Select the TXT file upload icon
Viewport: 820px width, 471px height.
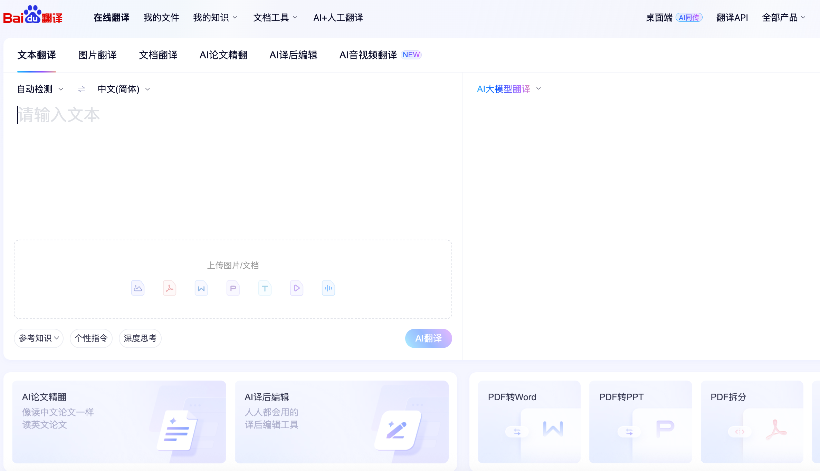pyautogui.click(x=265, y=288)
